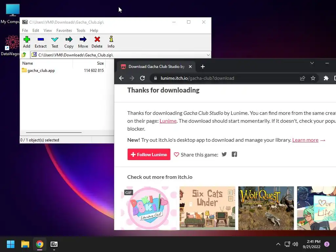Viewport: 336px width, 252px height.
Task: Open the notification badge showing 3
Action: (327, 244)
